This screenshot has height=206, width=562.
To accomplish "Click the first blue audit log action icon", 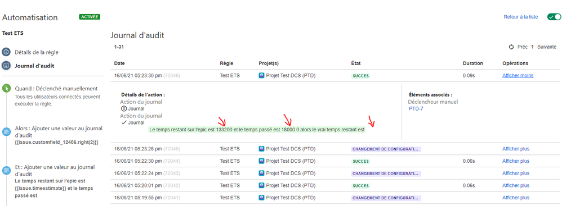I will 6,132.
